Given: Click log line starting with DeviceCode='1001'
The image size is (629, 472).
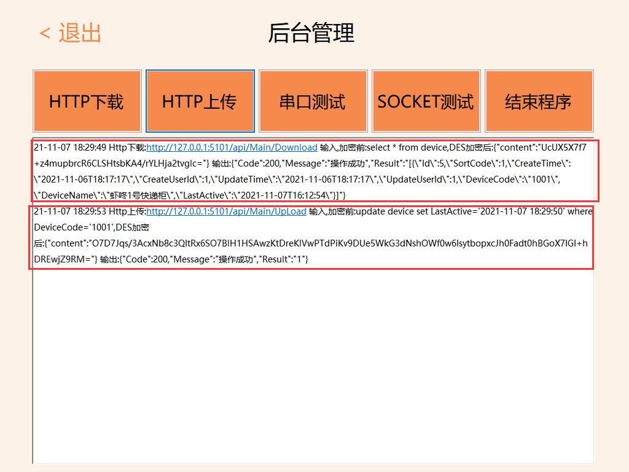Looking at the screenshot, I should 92,227.
